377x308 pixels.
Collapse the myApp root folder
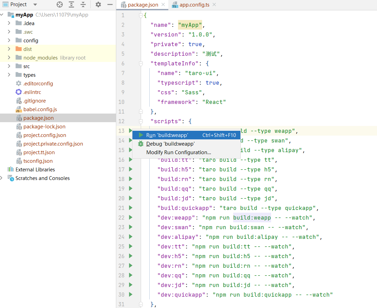click(2, 15)
